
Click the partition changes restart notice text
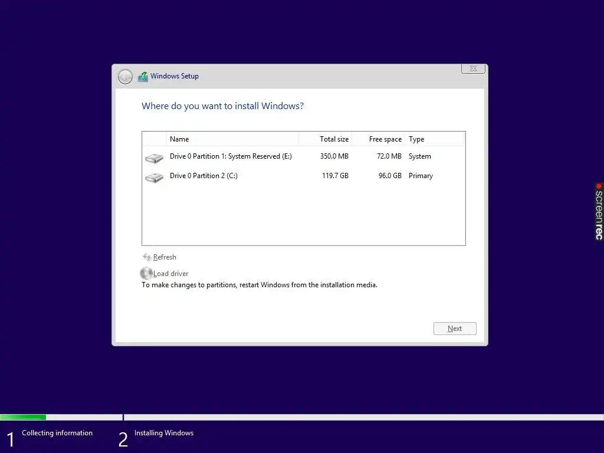pos(260,285)
